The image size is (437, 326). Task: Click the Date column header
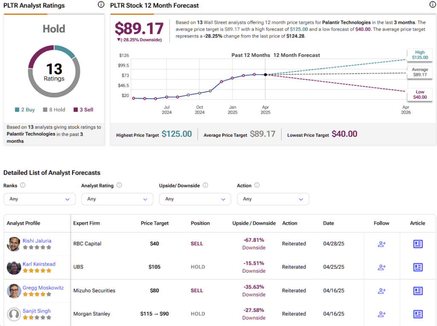pos(328,223)
